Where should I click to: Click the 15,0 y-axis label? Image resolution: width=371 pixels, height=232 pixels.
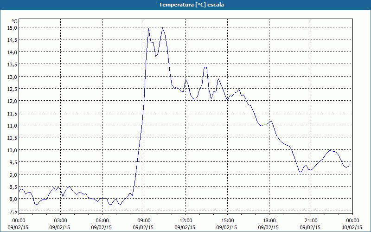(x=12, y=28)
